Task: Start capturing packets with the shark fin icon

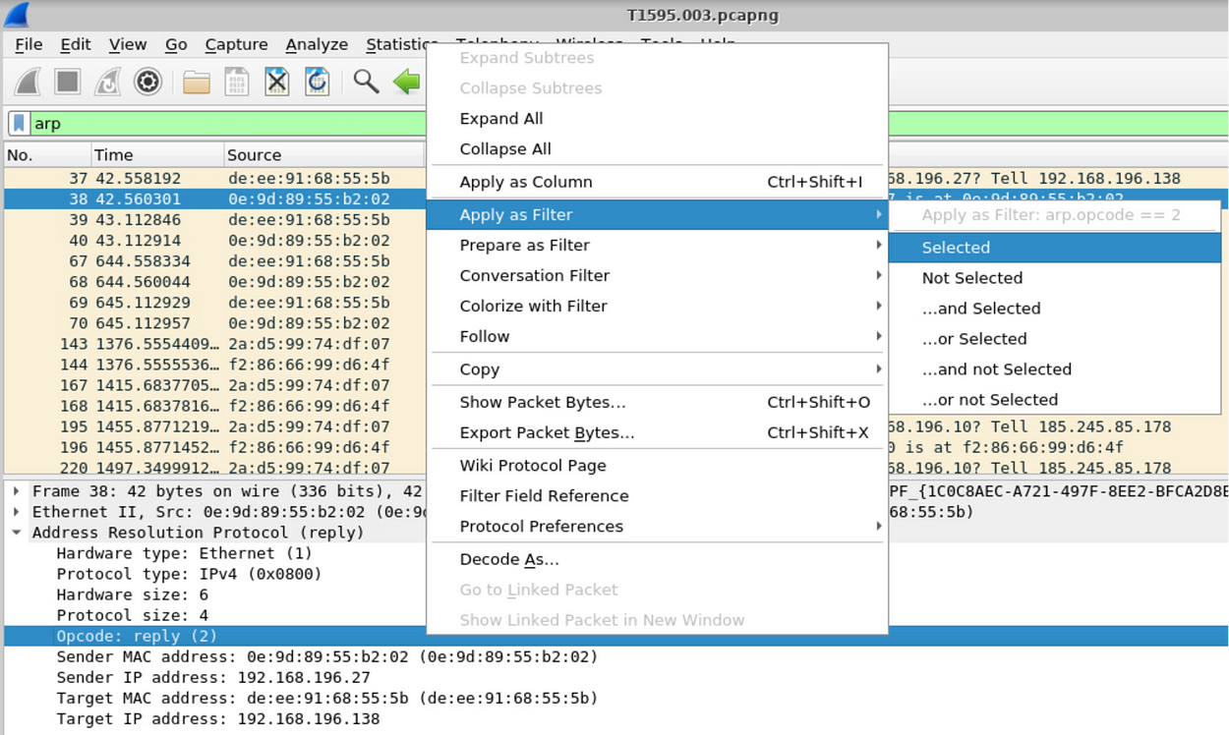Action: tap(28, 82)
